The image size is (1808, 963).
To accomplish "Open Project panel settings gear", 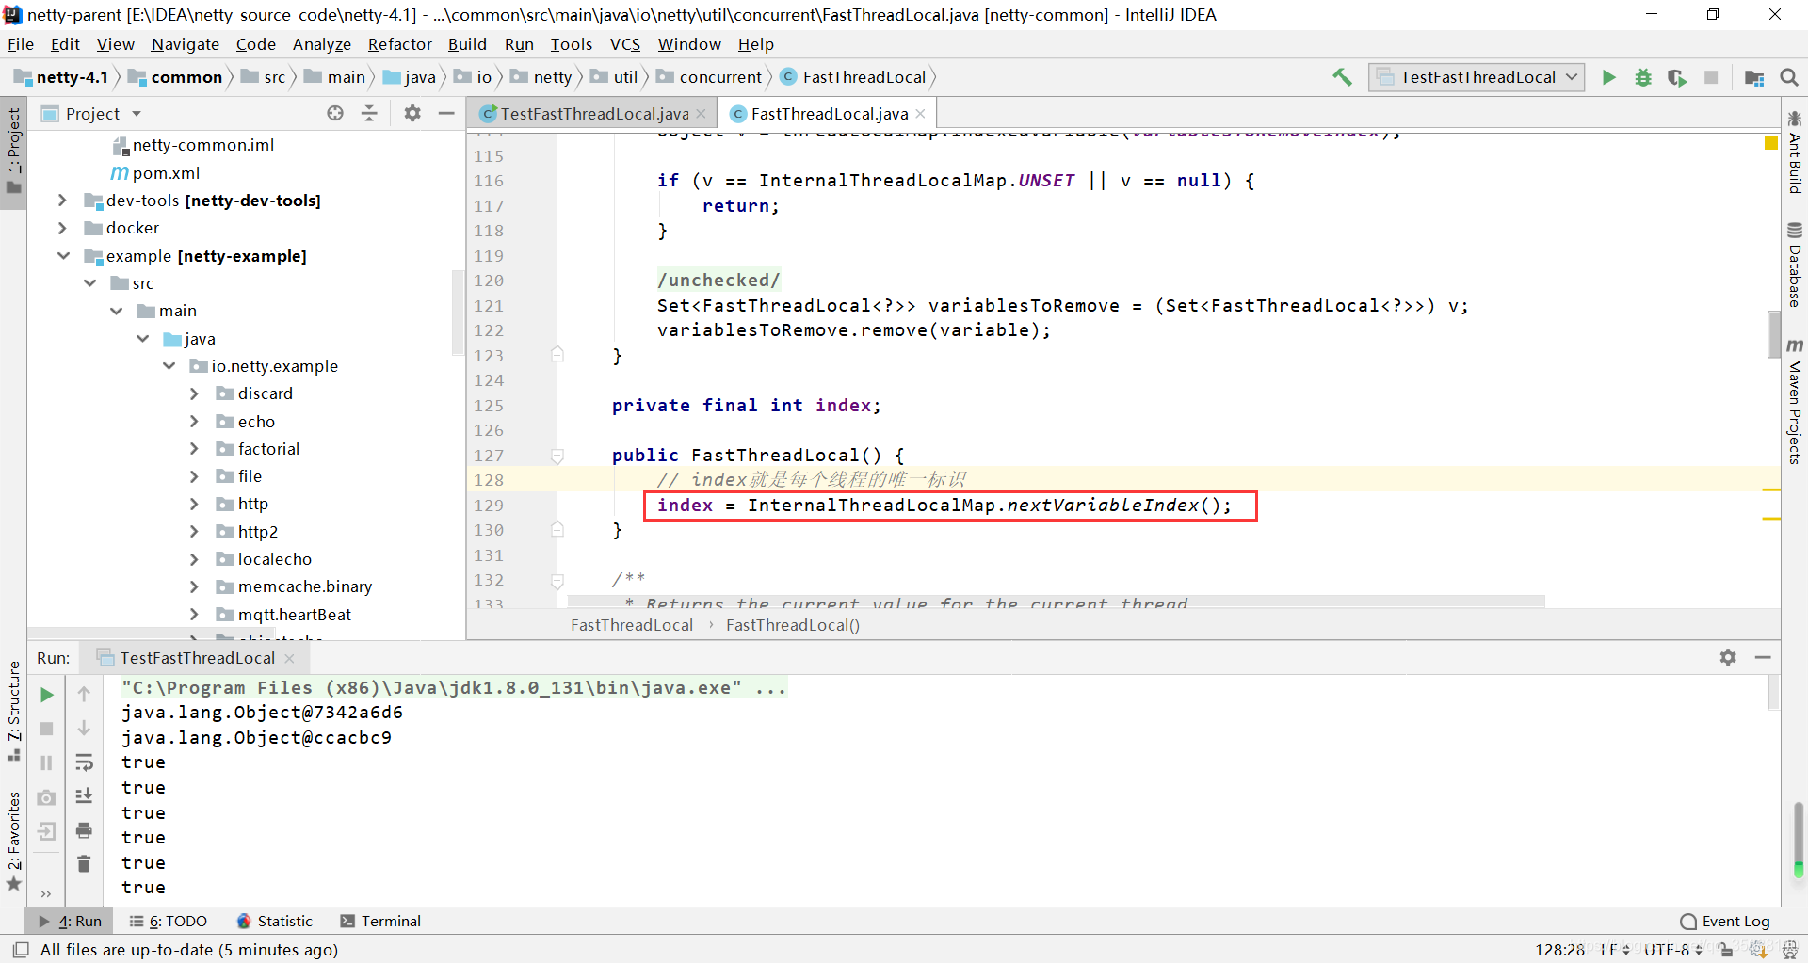I will tap(412, 113).
